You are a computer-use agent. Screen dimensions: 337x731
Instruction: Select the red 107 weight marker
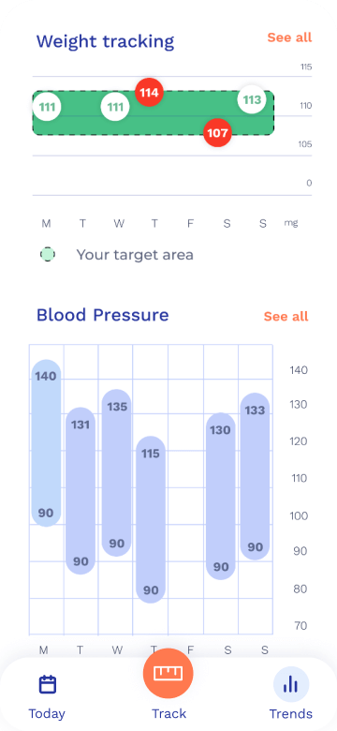pyautogui.click(x=217, y=133)
